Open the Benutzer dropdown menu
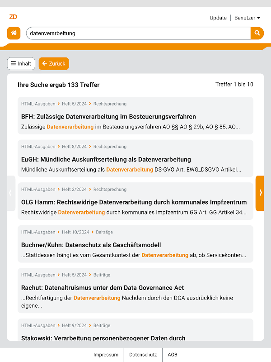This screenshot has width=271, height=362. (247, 18)
